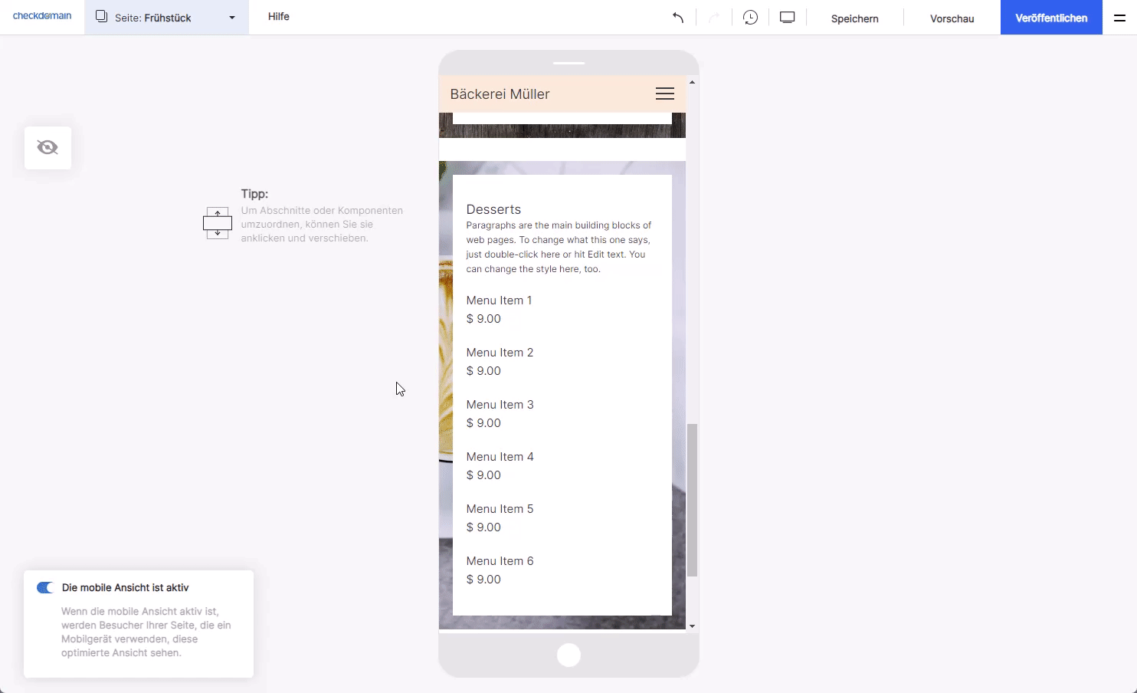Open the Vorschau preview
This screenshot has height=693, width=1137.
click(952, 18)
